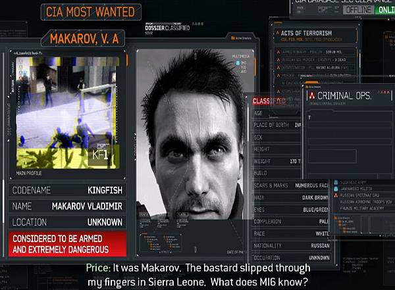Open the CRIMINAL OPS. panel header

click(349, 96)
